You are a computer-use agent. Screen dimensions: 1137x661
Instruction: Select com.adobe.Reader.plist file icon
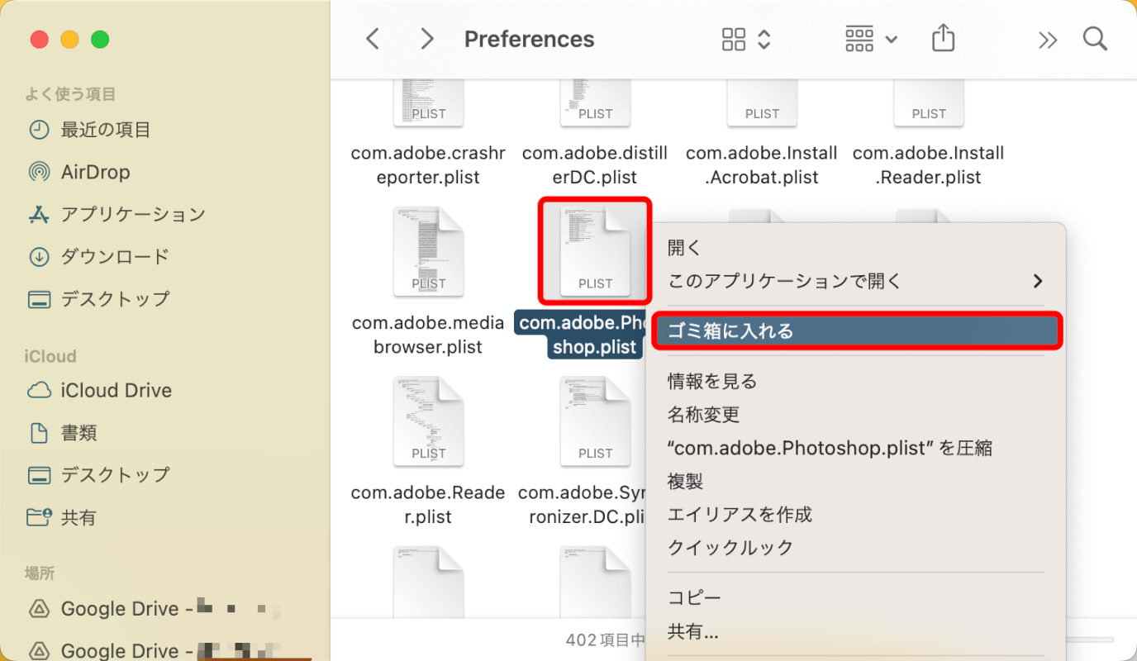(x=428, y=421)
